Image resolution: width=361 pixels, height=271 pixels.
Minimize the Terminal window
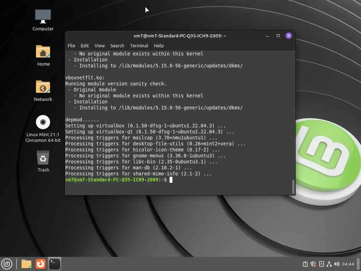[x=268, y=36]
